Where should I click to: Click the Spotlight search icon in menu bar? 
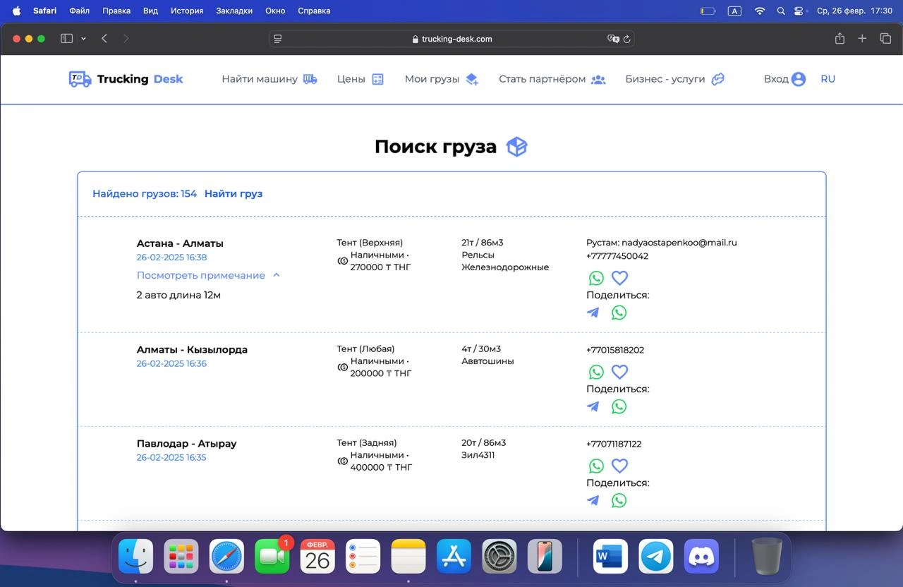pyautogui.click(x=780, y=11)
